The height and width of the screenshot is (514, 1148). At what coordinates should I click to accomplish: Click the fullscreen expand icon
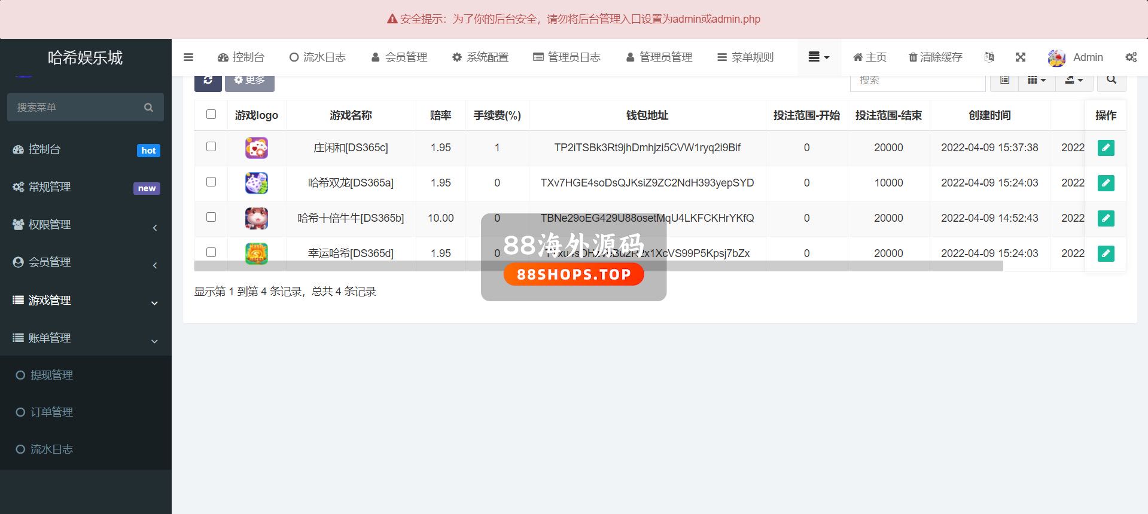[x=1021, y=57]
